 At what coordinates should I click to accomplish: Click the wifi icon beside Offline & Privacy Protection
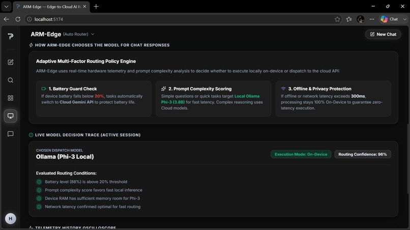click(283, 88)
